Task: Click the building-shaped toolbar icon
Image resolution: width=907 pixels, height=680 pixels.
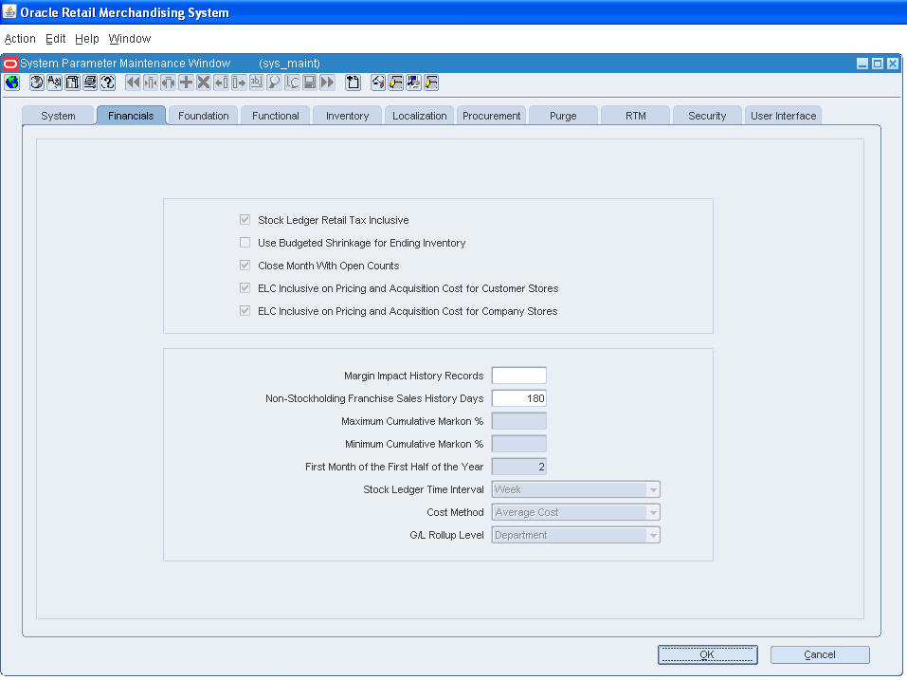Action: 72,83
